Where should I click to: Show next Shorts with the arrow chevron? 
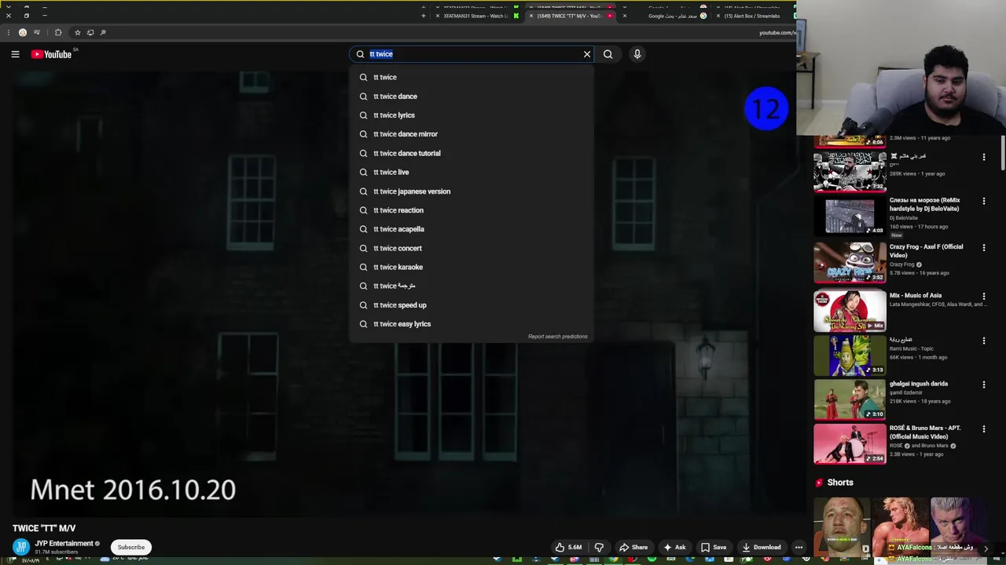pos(986,548)
